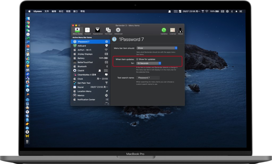Open the Menu Items preferences pane

pos(77,31)
